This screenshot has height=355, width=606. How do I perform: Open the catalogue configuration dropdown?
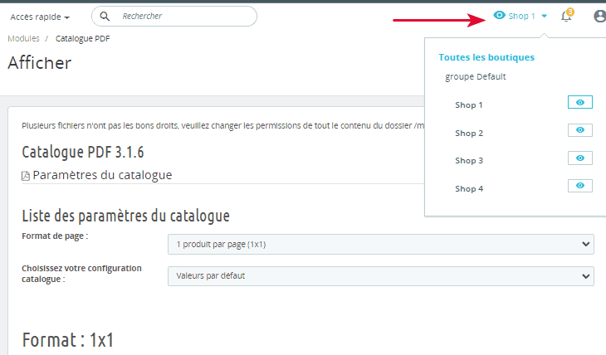pos(380,275)
